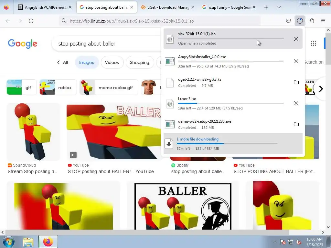
Task: Click the overall downloads progress bar
Action: pos(227,144)
